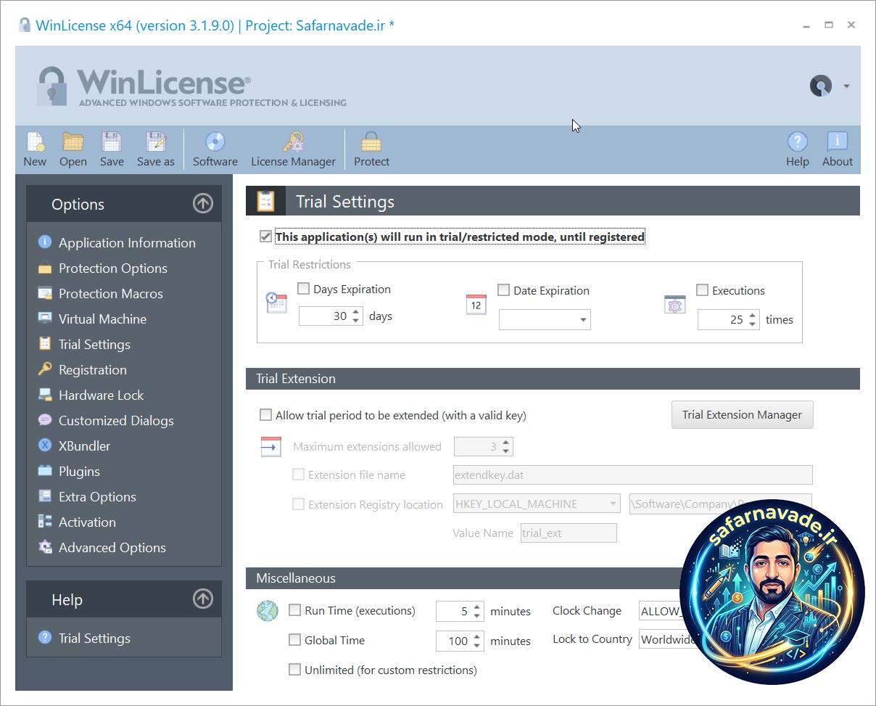This screenshot has height=706, width=876.
Task: Open the Software toolbar icon
Action: click(x=215, y=142)
